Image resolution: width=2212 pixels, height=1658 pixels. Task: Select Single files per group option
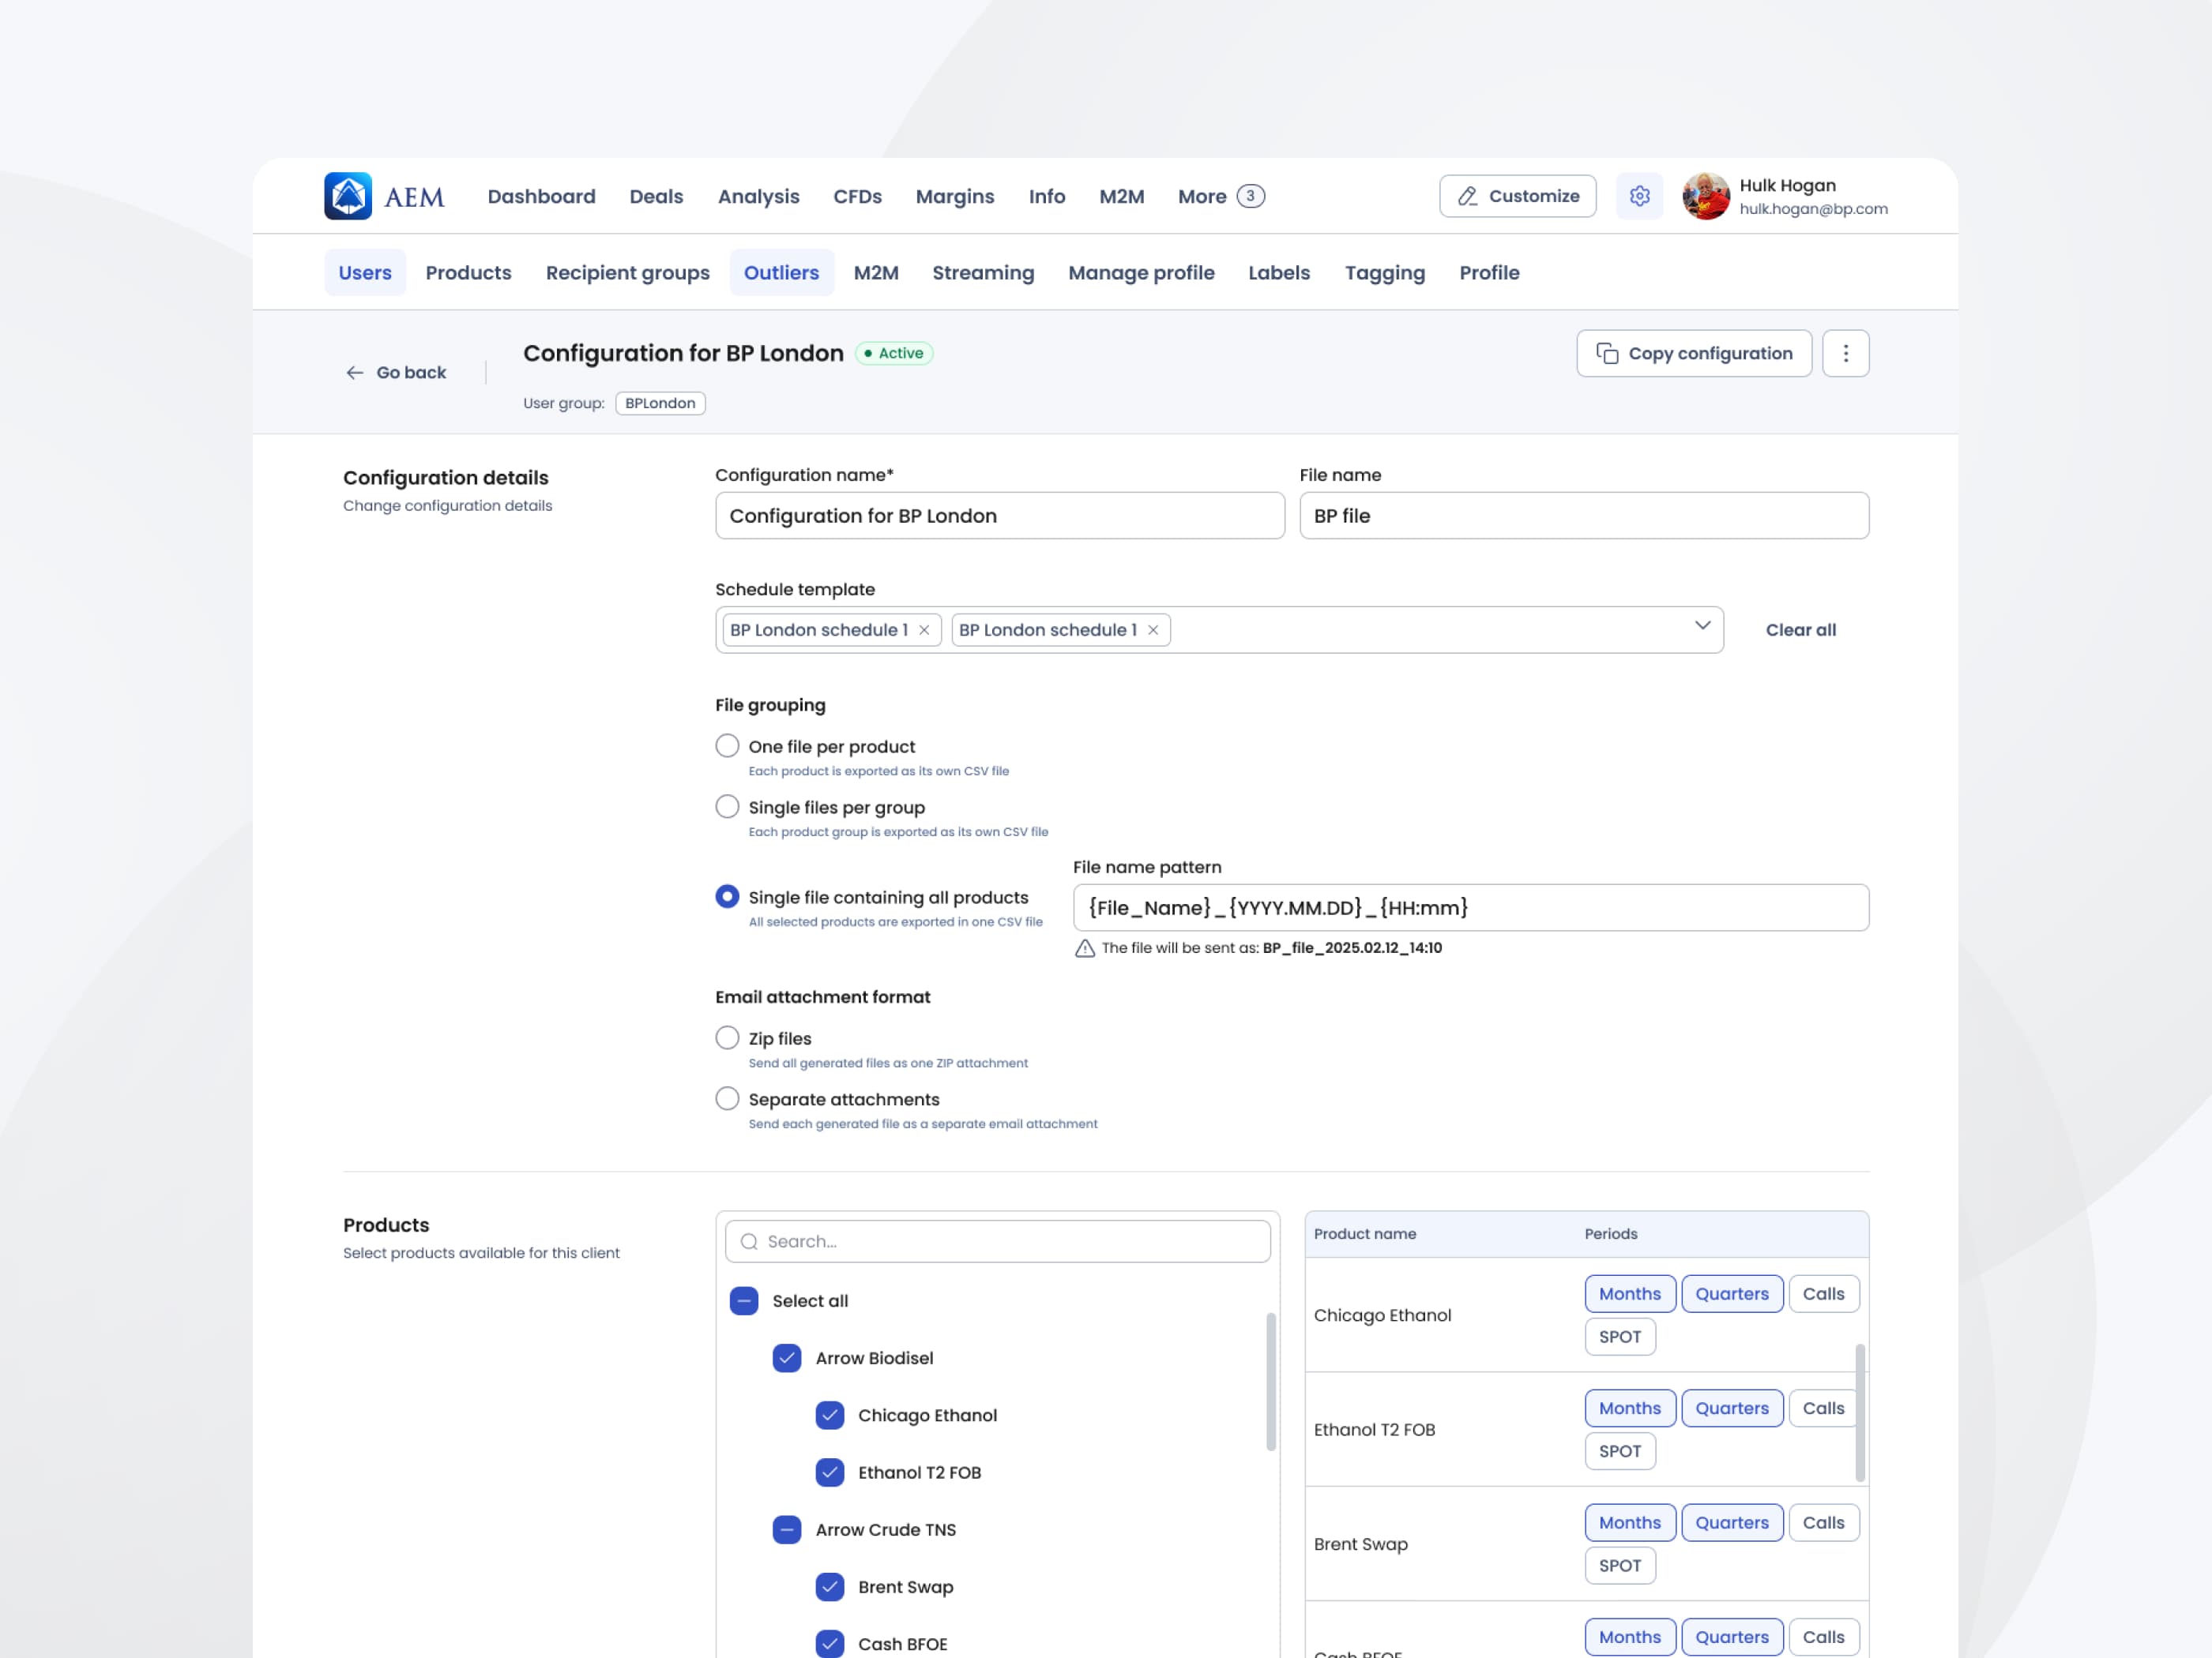point(727,807)
